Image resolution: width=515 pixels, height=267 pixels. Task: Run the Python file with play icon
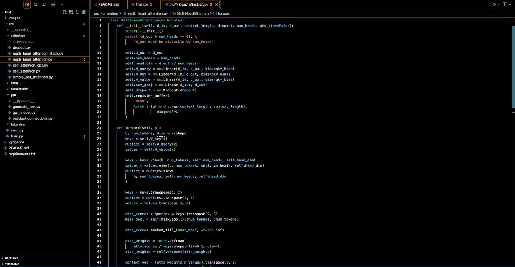click(494, 4)
